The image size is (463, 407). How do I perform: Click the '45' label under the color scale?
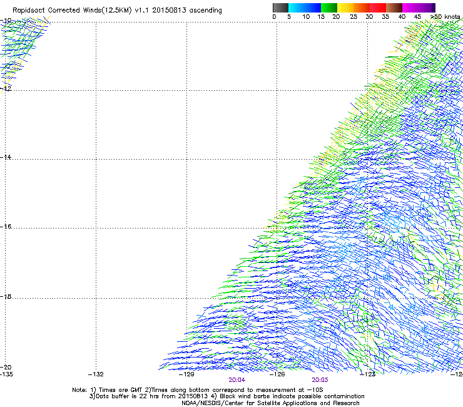pos(417,17)
